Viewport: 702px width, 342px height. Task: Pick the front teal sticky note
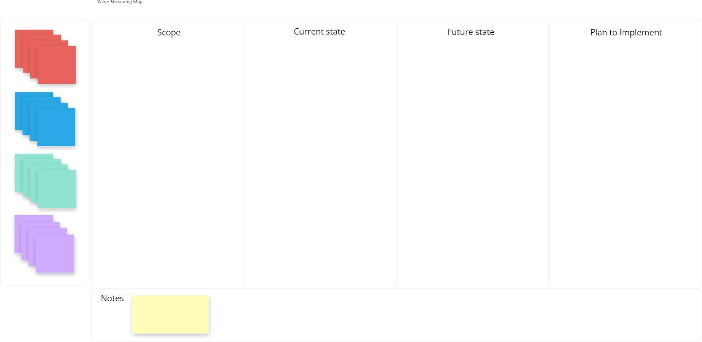[57, 189]
